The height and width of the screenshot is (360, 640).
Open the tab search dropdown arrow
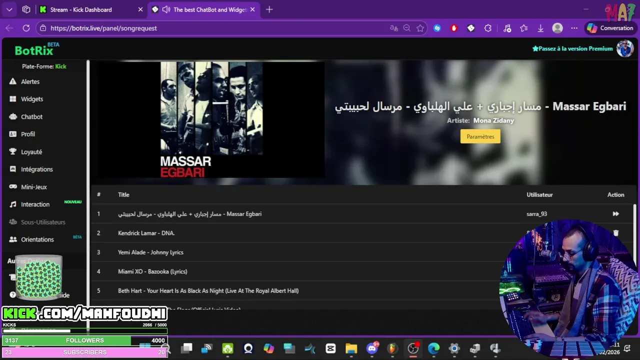[x=9, y=9]
